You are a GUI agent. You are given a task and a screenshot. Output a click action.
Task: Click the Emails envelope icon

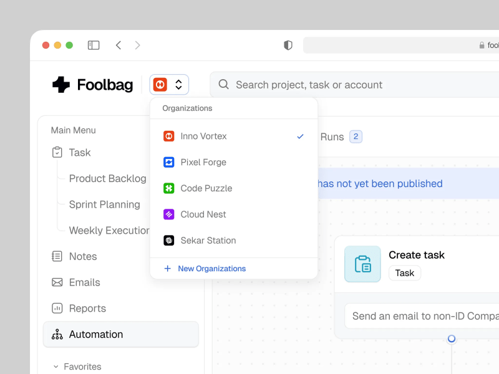57,282
